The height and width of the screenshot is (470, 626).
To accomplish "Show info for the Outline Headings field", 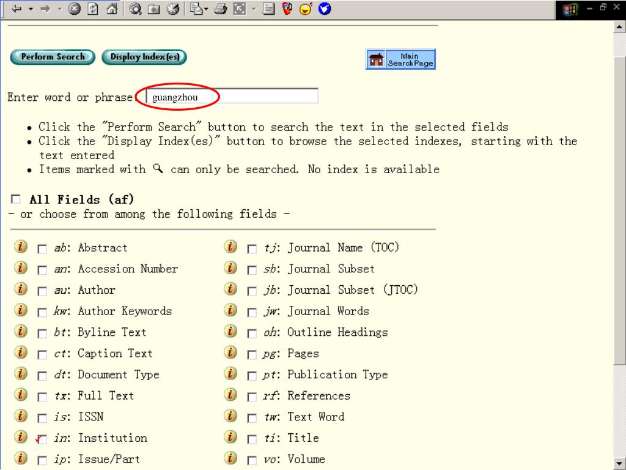I will tap(230, 331).
